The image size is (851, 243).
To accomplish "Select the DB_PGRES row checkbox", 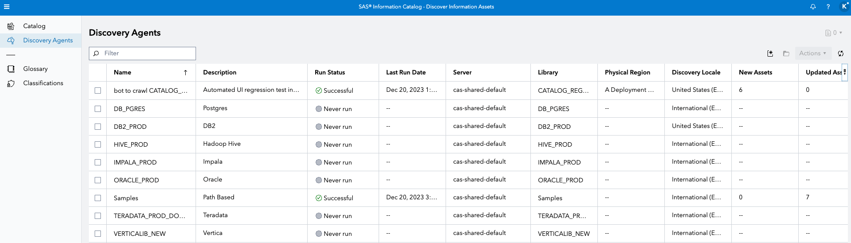I will pyautogui.click(x=98, y=109).
